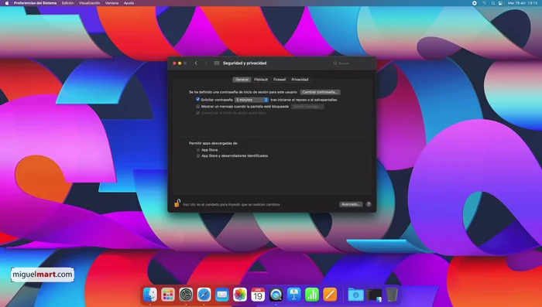Close the Seguridad y privacidad window
This screenshot has width=542, height=307.
coord(174,63)
